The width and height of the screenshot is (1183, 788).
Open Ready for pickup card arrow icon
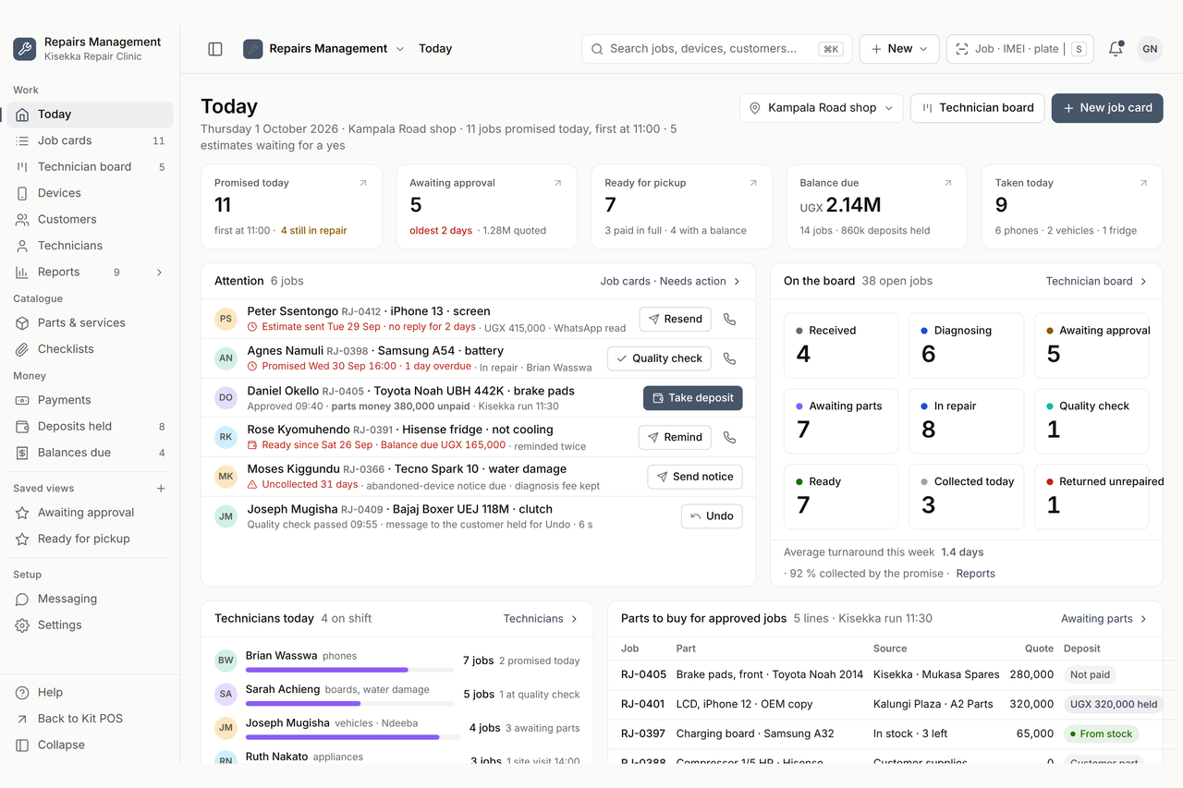[753, 183]
